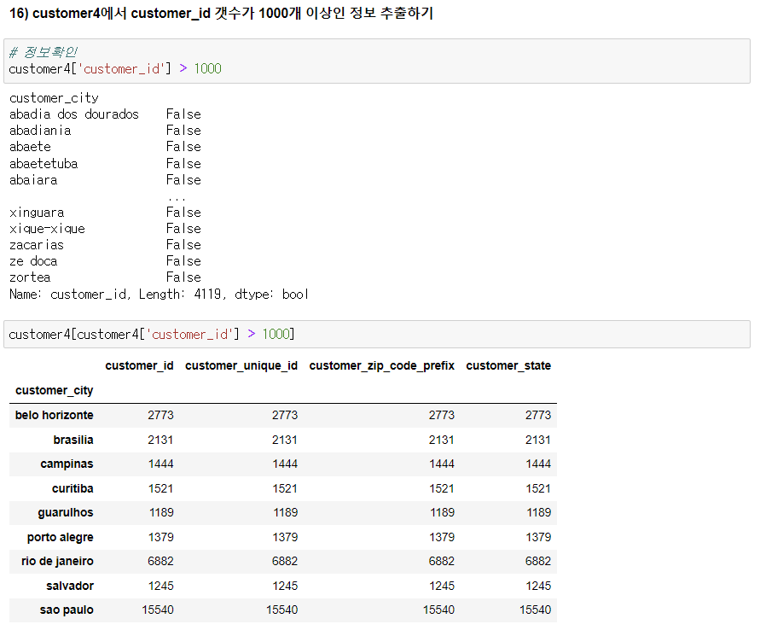Click customer_unique_id value 6882 for rio de janeiro
The width and height of the screenshot is (760, 636).
[x=285, y=561]
